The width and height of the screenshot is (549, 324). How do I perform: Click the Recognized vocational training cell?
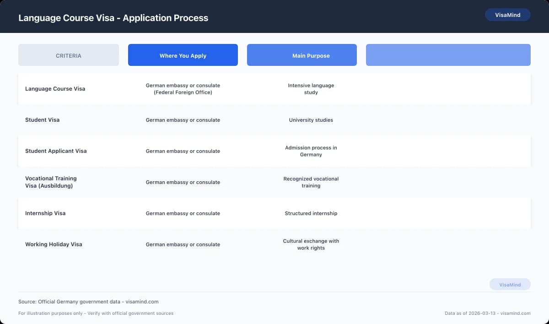coord(311,182)
